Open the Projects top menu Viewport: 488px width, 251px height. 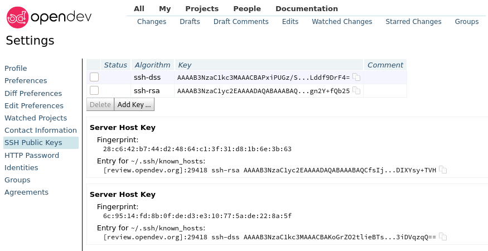tap(202, 8)
